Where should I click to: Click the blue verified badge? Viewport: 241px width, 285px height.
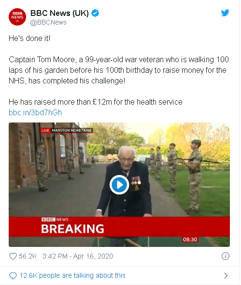pos(95,13)
